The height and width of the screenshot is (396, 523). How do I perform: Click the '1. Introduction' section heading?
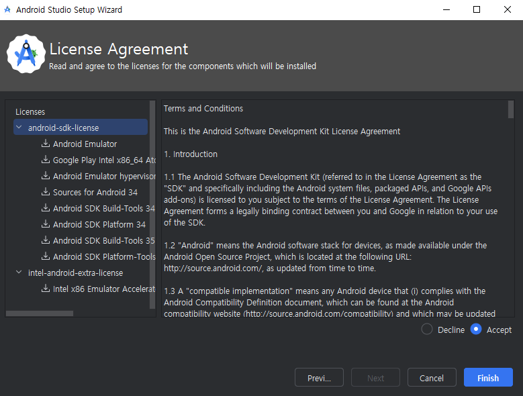pos(191,154)
